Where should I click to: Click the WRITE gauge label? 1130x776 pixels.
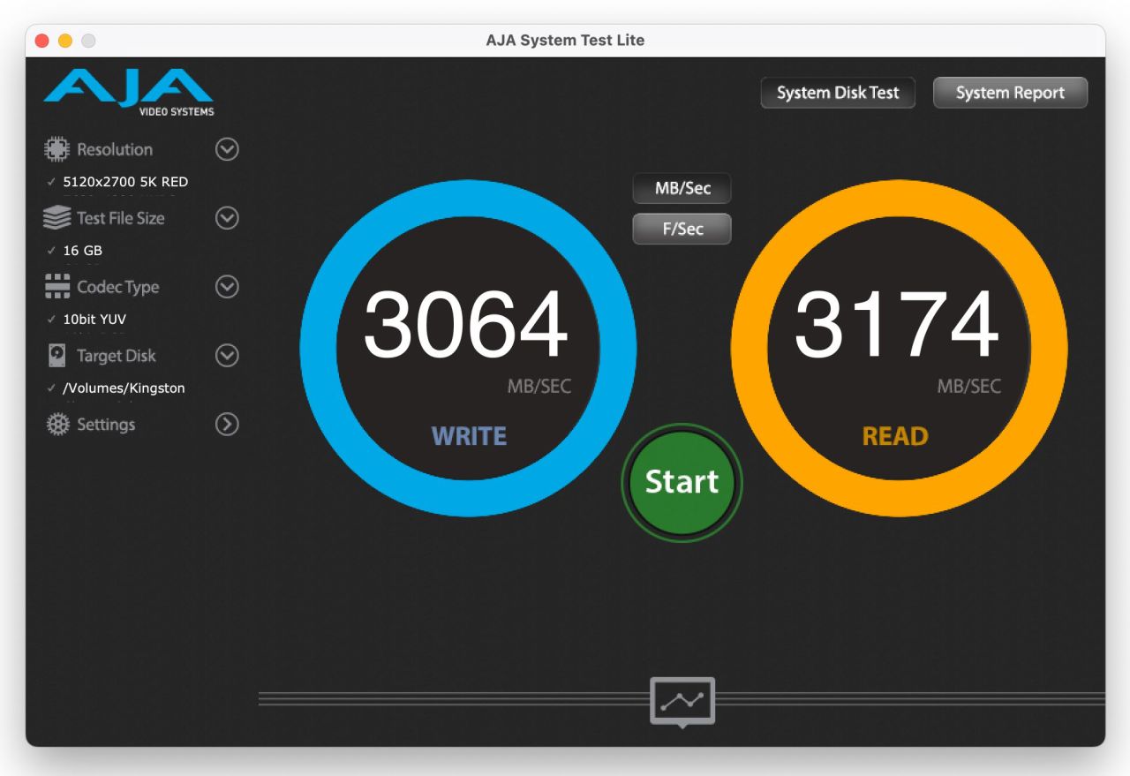click(x=469, y=436)
